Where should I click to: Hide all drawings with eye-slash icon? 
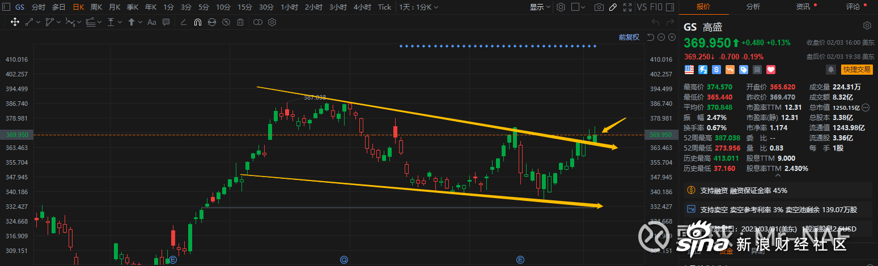[226, 22]
